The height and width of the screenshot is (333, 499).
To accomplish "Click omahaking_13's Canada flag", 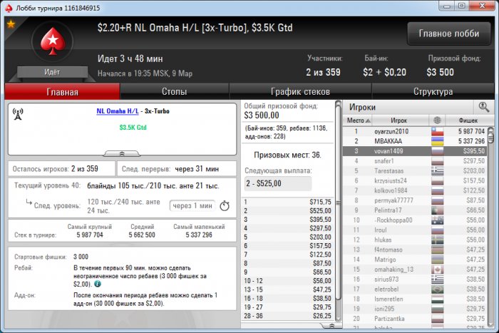I will tap(438, 270).
